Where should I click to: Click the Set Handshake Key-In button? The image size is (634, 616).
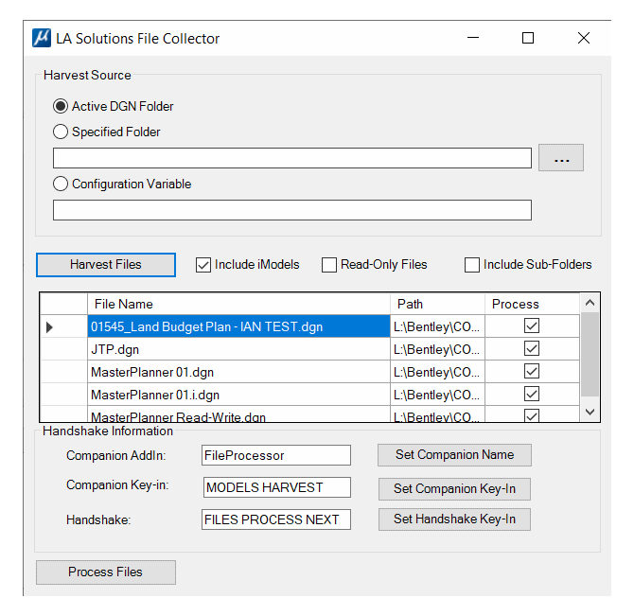454,519
